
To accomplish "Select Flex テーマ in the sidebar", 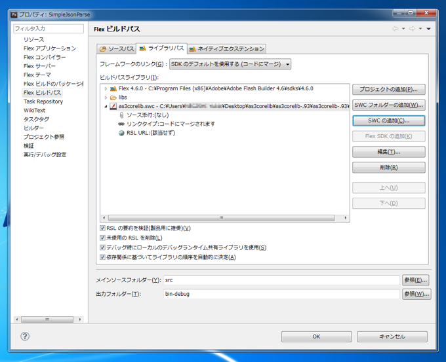I will coord(37,75).
